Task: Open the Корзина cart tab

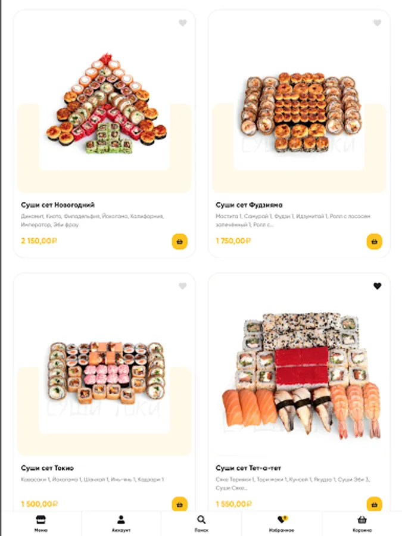Action: pos(362,523)
